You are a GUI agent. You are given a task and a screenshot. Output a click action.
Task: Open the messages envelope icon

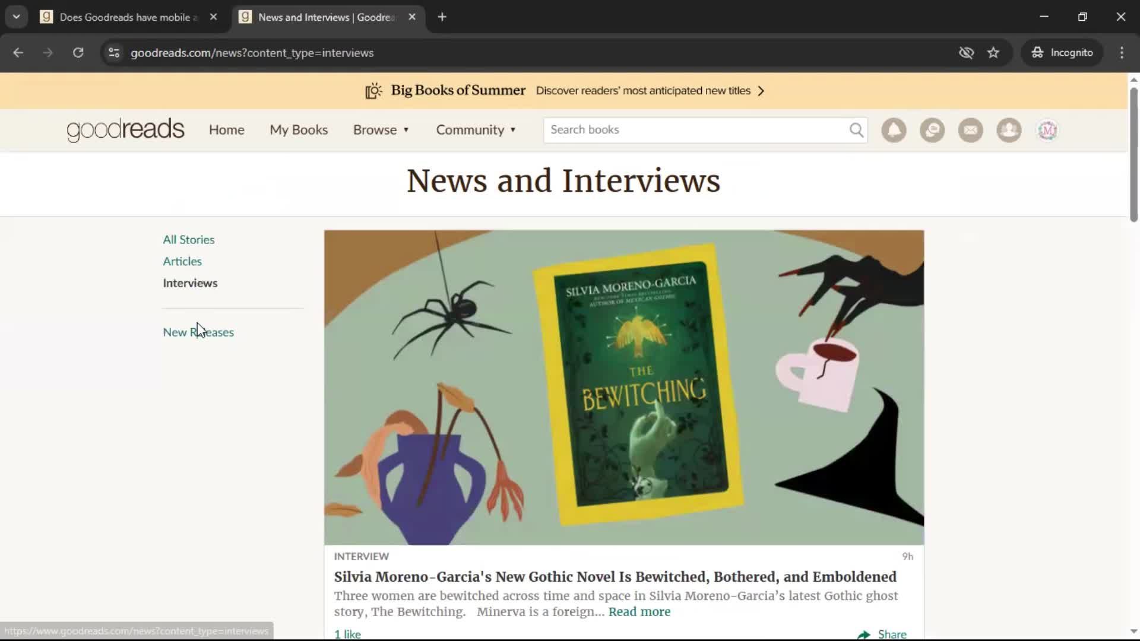[x=971, y=130]
